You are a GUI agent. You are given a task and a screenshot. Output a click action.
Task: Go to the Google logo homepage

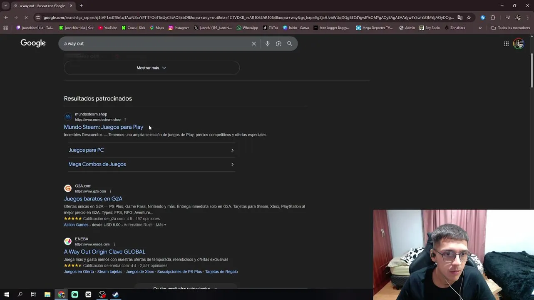click(33, 43)
